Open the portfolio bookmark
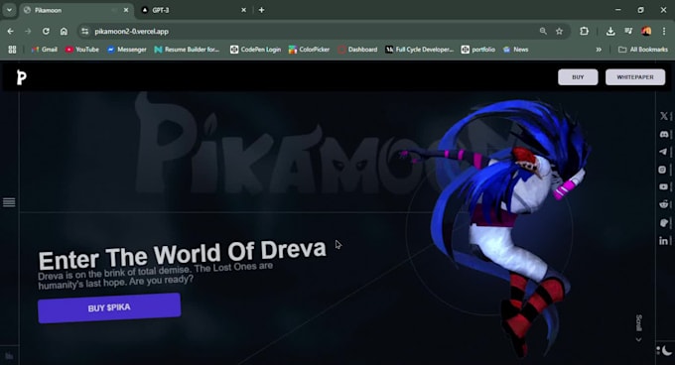 pos(477,50)
